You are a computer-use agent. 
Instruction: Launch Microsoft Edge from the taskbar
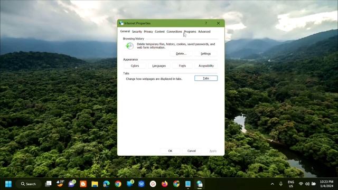tap(106, 184)
